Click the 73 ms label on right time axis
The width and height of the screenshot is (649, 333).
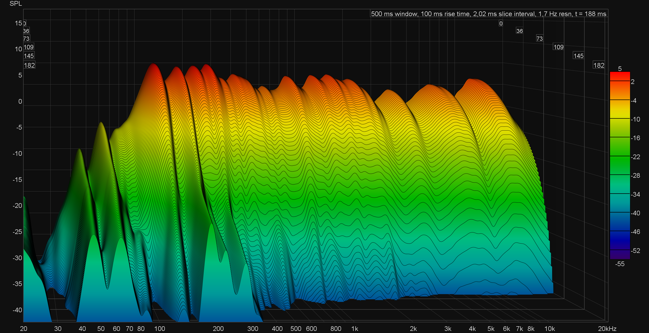point(539,39)
